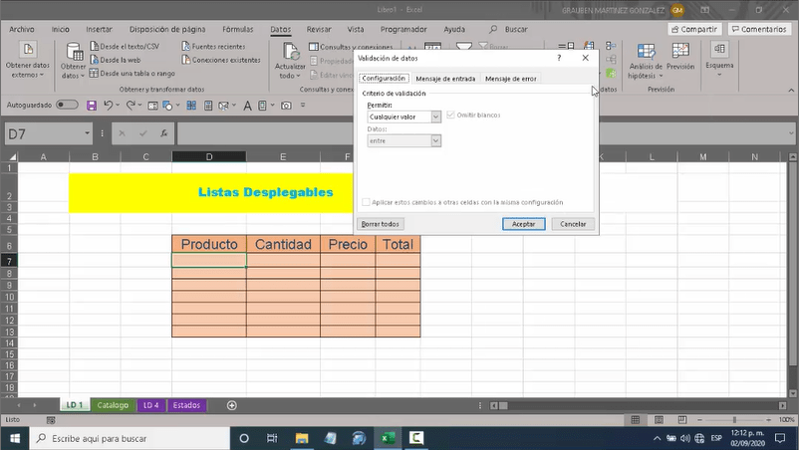Click the Esquema outline icon

pos(719,50)
